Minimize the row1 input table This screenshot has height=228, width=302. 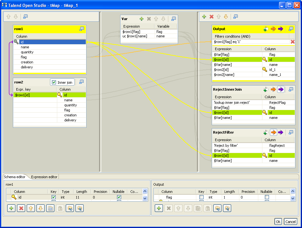click(82, 29)
